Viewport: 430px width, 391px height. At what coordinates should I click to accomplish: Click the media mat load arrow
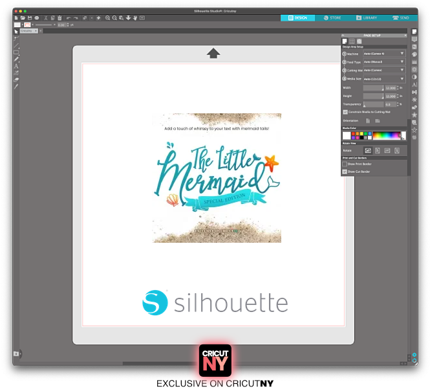point(213,53)
